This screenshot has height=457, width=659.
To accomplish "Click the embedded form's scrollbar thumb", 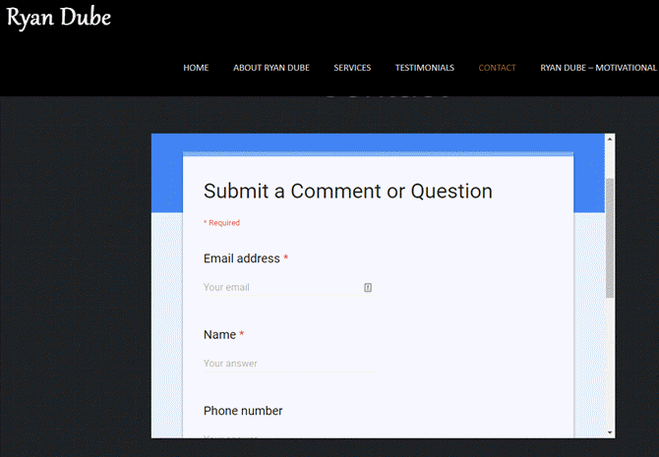I will 610,236.
